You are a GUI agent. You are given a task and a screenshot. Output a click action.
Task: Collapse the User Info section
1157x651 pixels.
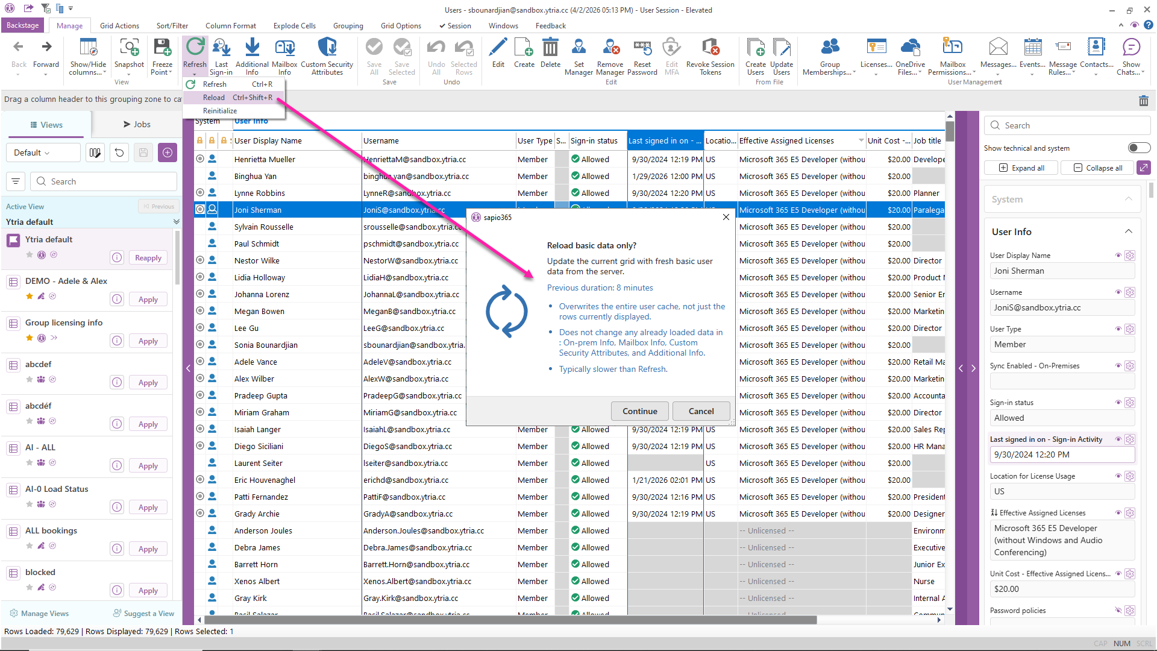(x=1128, y=231)
